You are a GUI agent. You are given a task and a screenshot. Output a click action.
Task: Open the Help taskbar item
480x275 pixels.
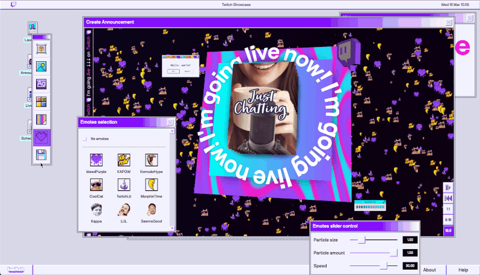coord(463,270)
